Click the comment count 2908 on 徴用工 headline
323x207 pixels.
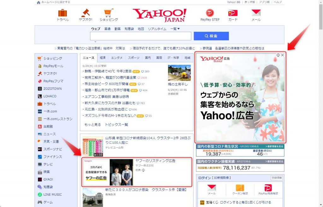click(142, 78)
